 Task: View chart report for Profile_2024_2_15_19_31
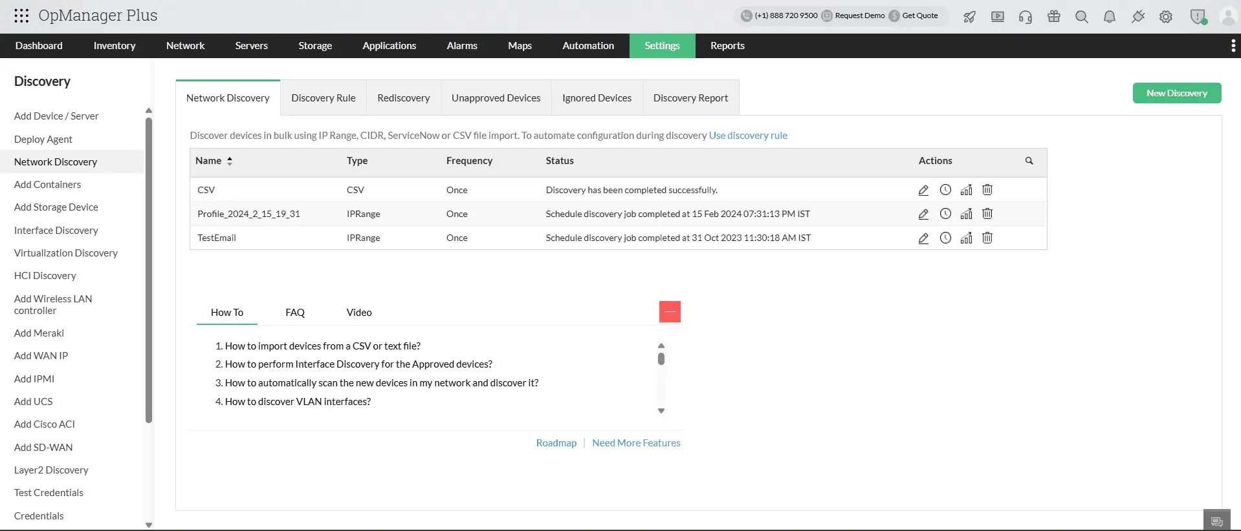(966, 214)
